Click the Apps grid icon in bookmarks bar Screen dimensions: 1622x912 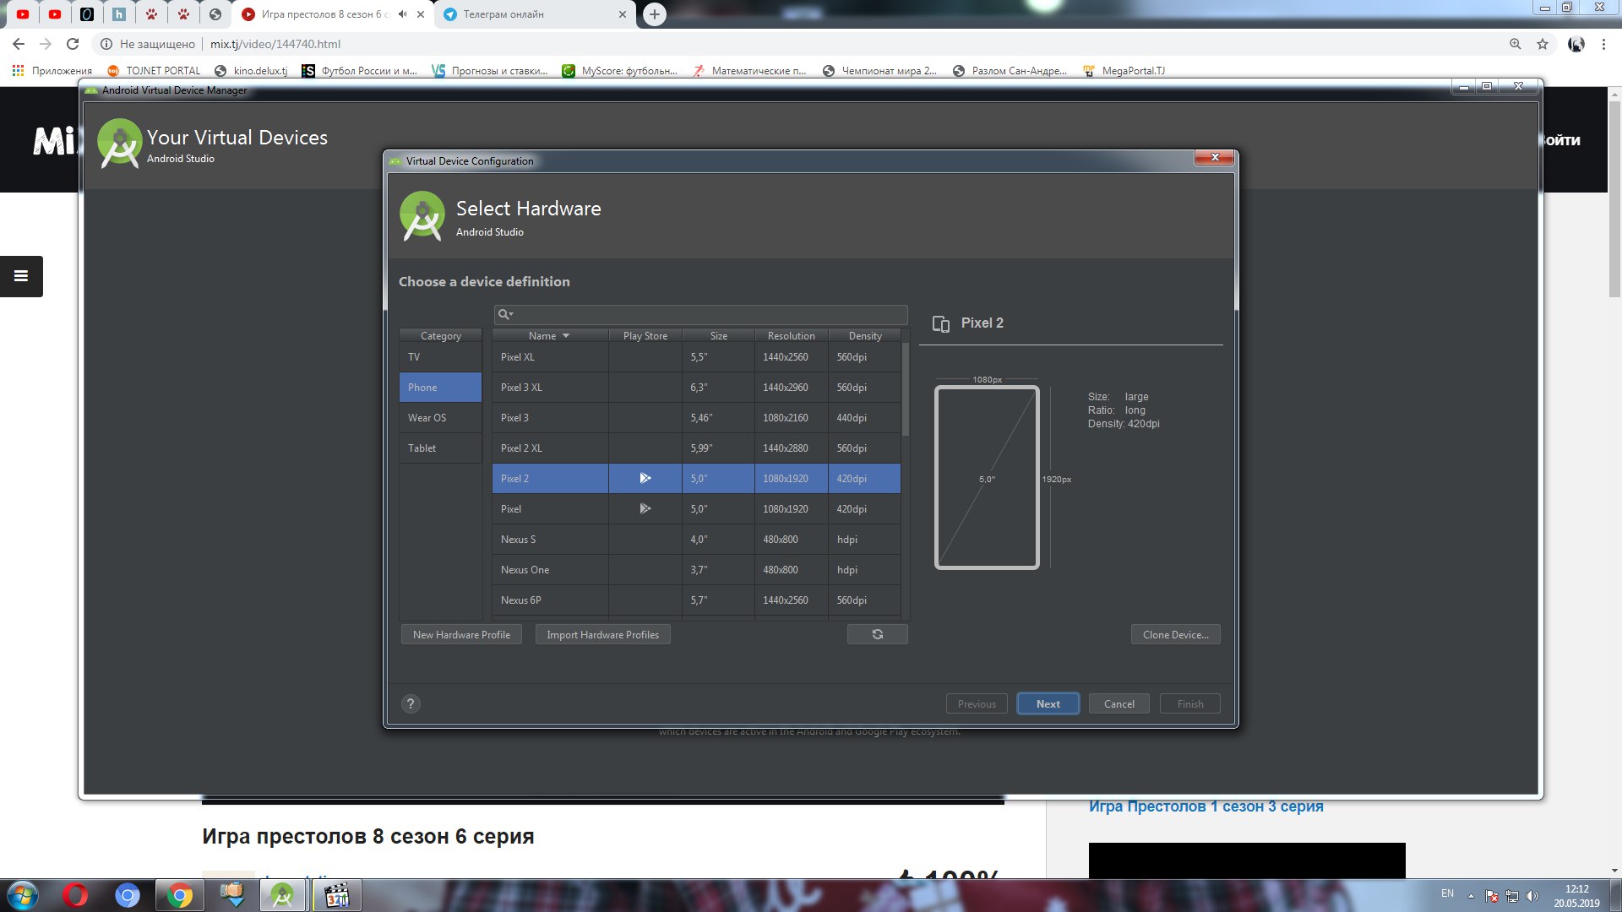(x=18, y=71)
